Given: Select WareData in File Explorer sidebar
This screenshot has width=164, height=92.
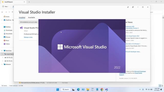Looking at the screenshot, I should click(8, 51).
